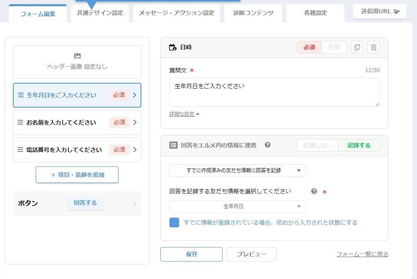Click the プレビュー button
Screen dimensions: 417x279
252,254
